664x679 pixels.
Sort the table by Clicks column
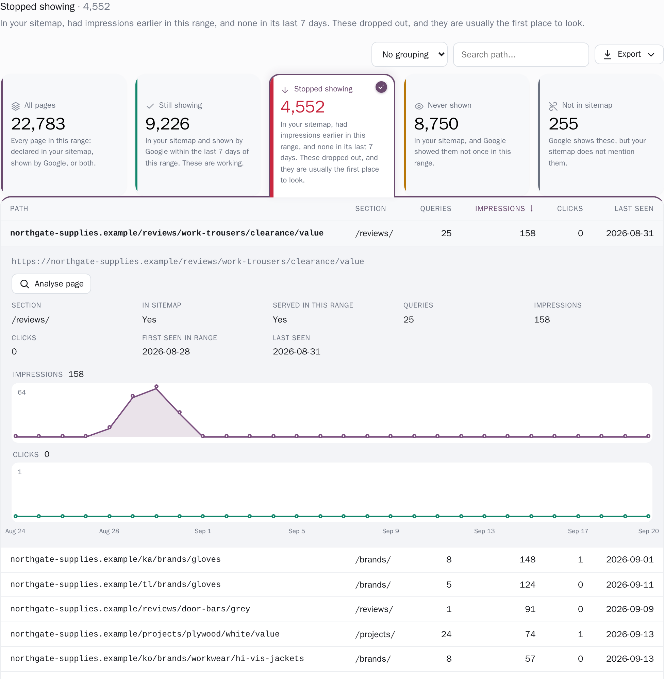[x=570, y=208]
